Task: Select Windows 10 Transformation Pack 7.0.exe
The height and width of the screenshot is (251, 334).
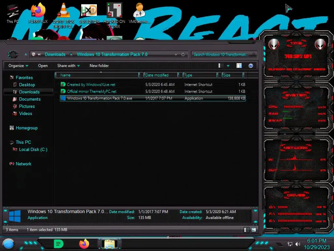Action: [x=153, y=98]
